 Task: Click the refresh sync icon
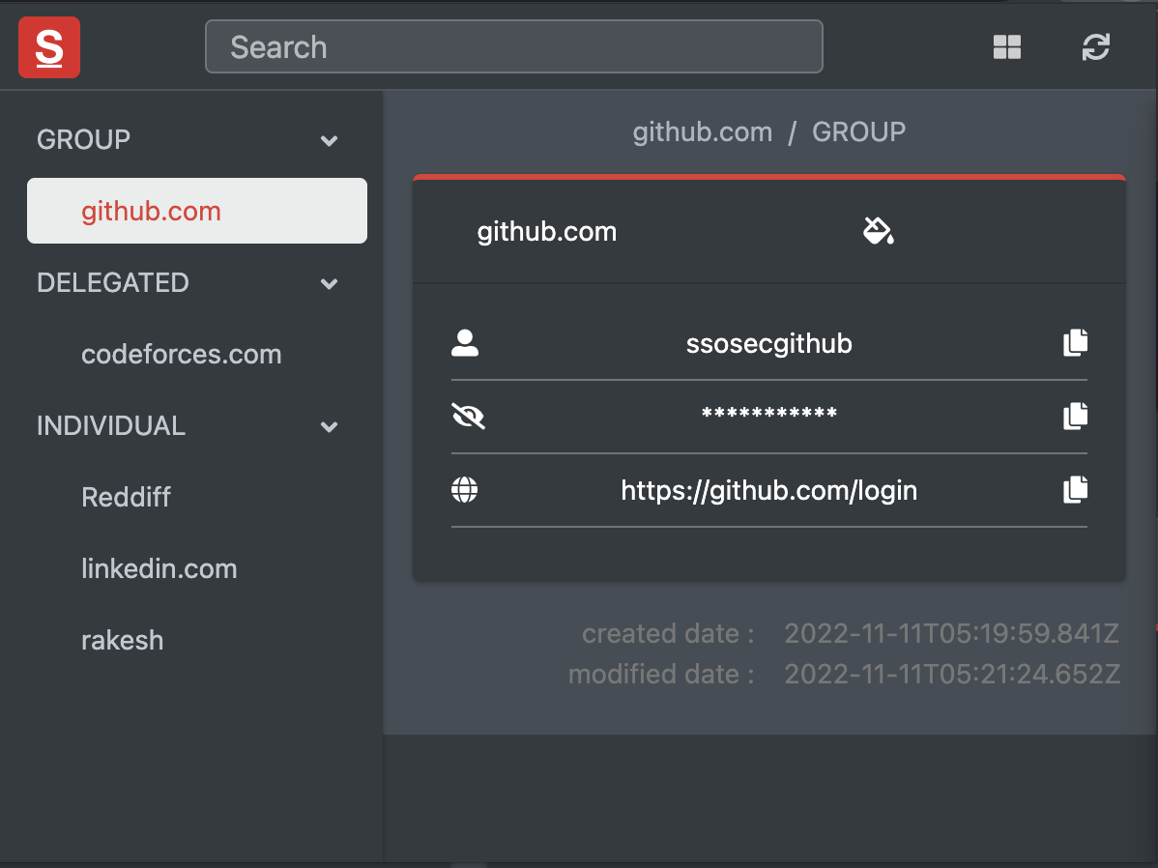point(1095,47)
